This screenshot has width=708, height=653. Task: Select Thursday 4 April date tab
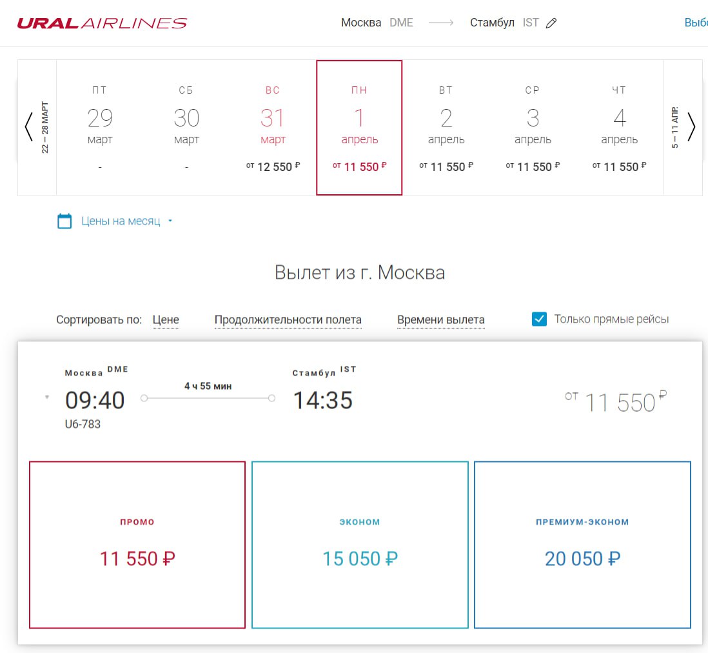coord(619,128)
